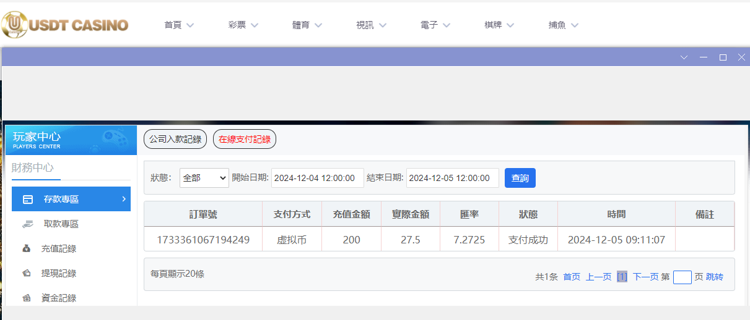The image size is (750, 320).
Task: Go to 下一页 in the pagination
Action: [645, 277]
